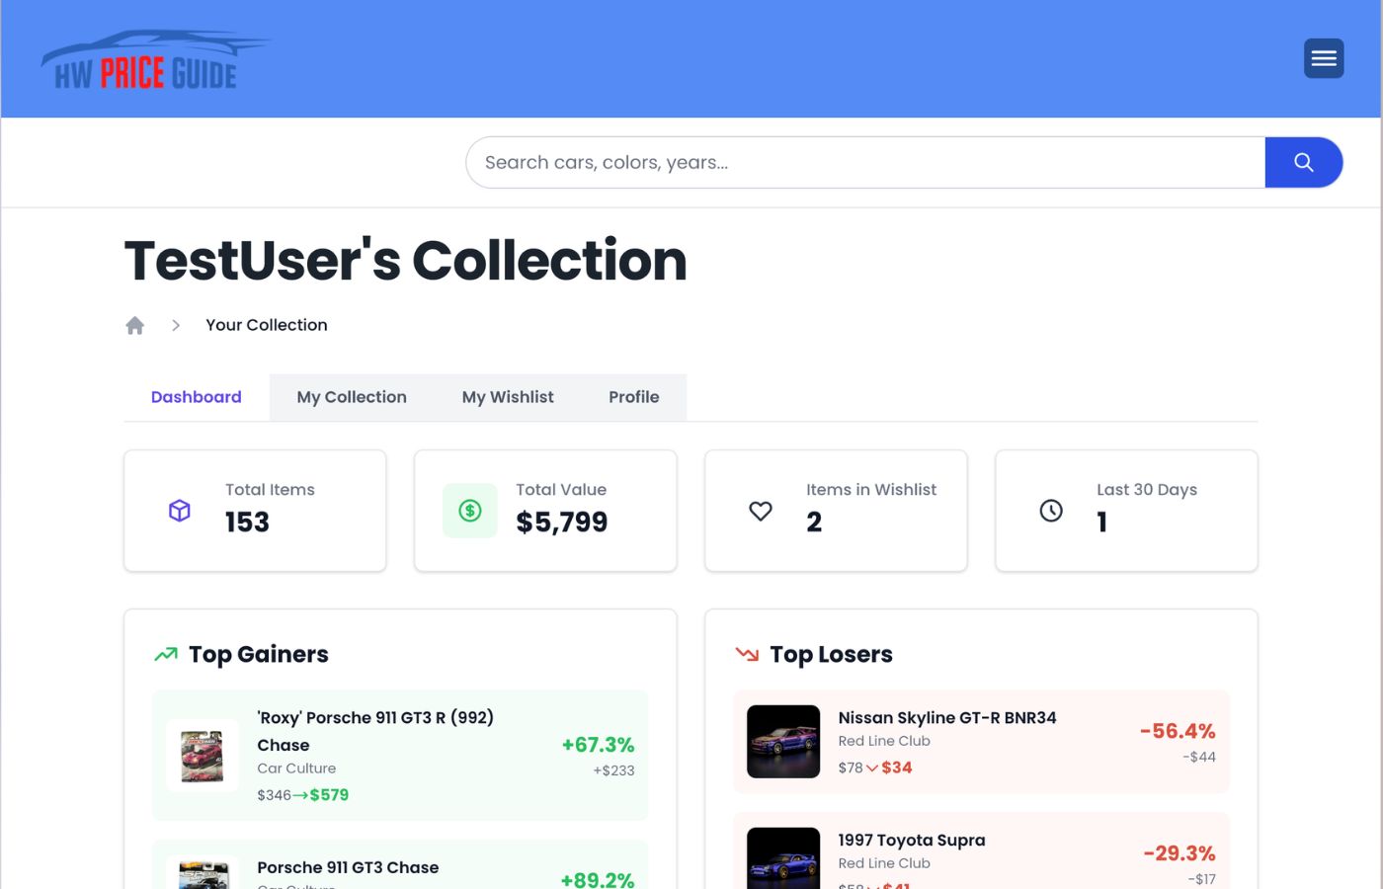Click the HW Price Guide logo

[x=155, y=59]
